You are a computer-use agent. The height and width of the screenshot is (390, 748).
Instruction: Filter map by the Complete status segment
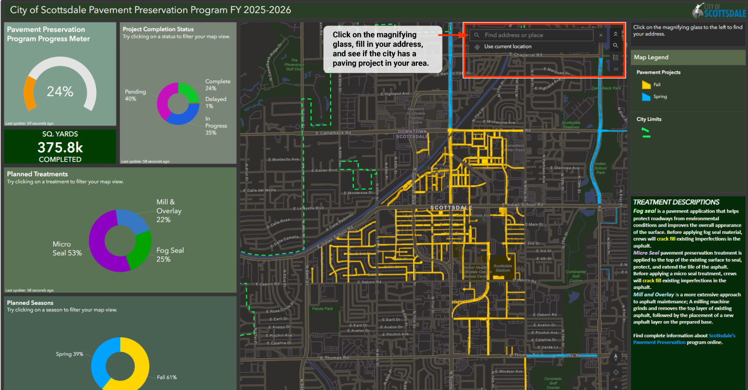click(x=188, y=91)
